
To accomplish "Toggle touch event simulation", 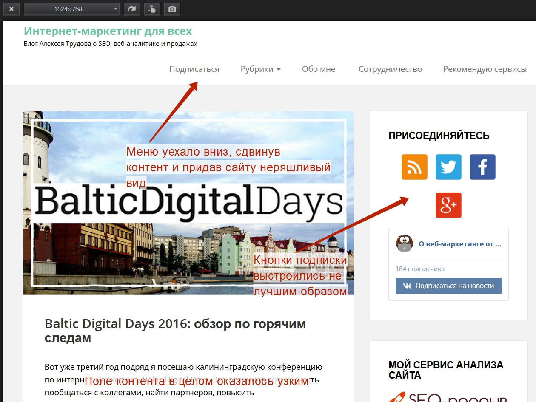I will [x=152, y=9].
